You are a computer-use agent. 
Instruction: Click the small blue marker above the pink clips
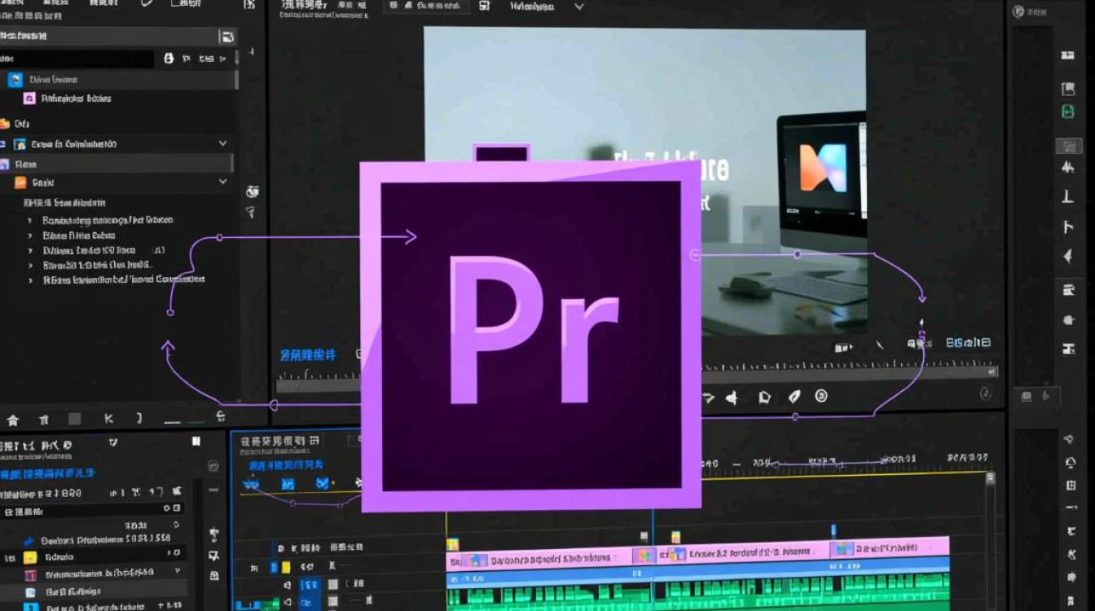[833, 530]
